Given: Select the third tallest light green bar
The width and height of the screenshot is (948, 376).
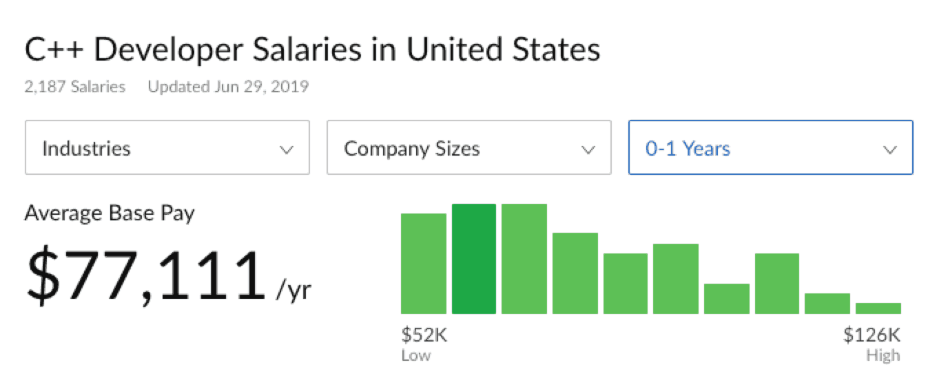Looking at the screenshot, I should [524, 259].
